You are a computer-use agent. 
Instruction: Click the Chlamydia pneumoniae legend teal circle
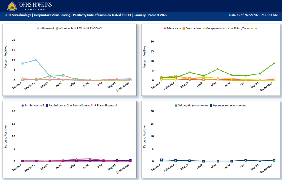click(175, 106)
